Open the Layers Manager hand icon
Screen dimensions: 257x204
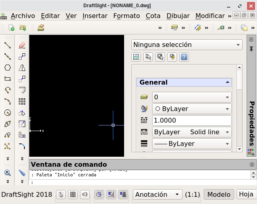[x=41, y=28]
